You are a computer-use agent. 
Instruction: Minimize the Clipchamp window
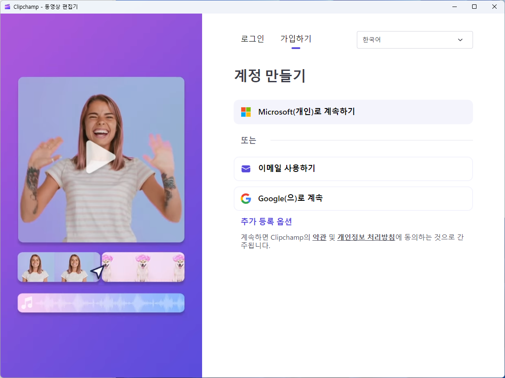point(455,7)
